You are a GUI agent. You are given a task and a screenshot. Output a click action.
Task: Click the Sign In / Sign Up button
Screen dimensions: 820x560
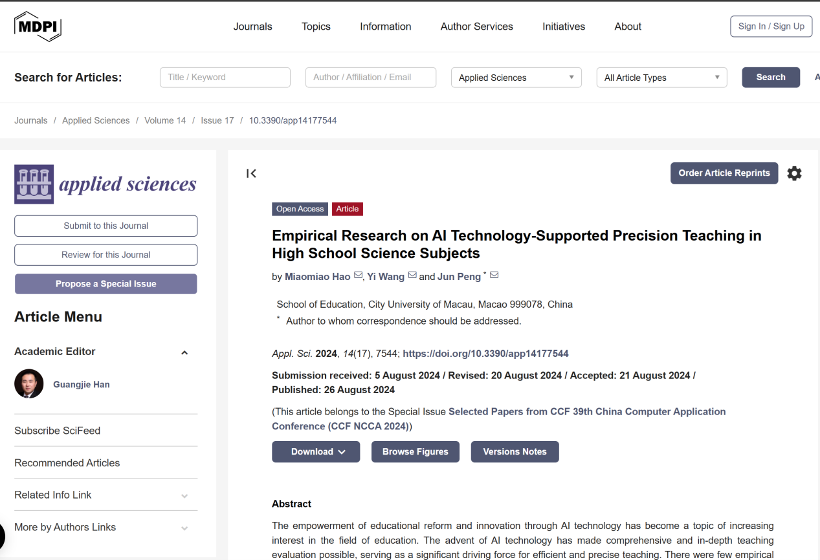(771, 27)
